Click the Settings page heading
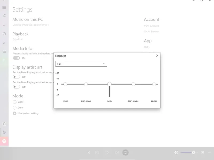 [22, 10]
